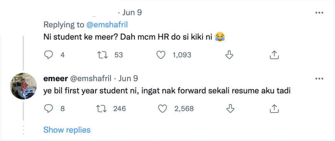This screenshot has width=335, height=141.
Task: Expand the thread with Show replies
Action: (67, 130)
